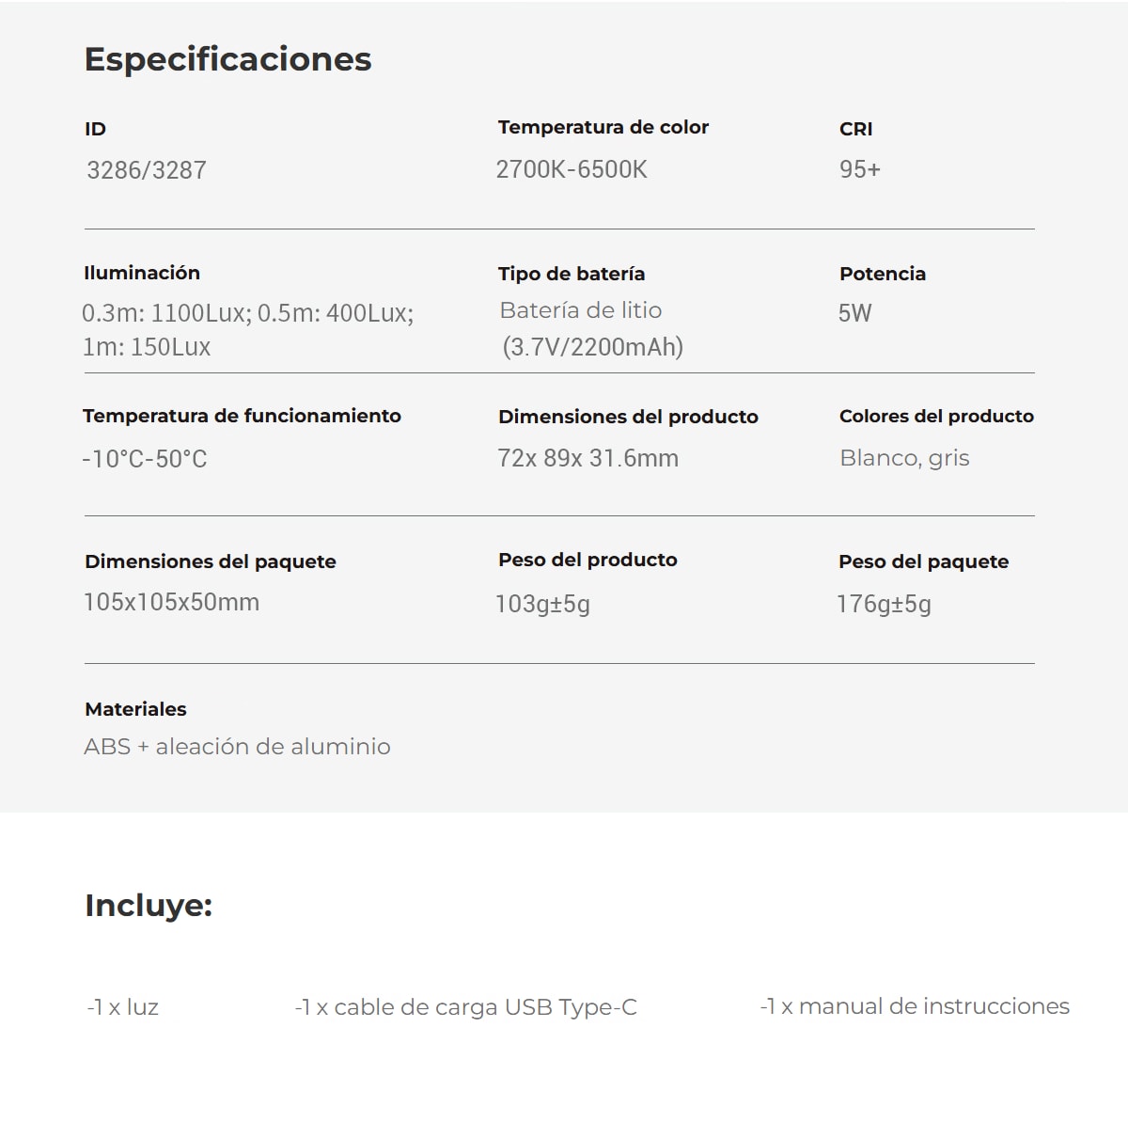Image resolution: width=1128 pixels, height=1138 pixels.
Task: Click the Incluye: heading
Action: pyautogui.click(x=149, y=906)
